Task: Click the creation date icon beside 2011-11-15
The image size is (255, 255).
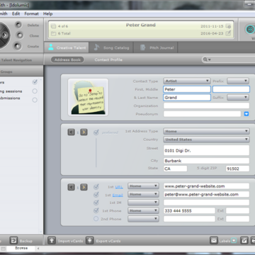Action: pyautogui.click(x=228, y=26)
